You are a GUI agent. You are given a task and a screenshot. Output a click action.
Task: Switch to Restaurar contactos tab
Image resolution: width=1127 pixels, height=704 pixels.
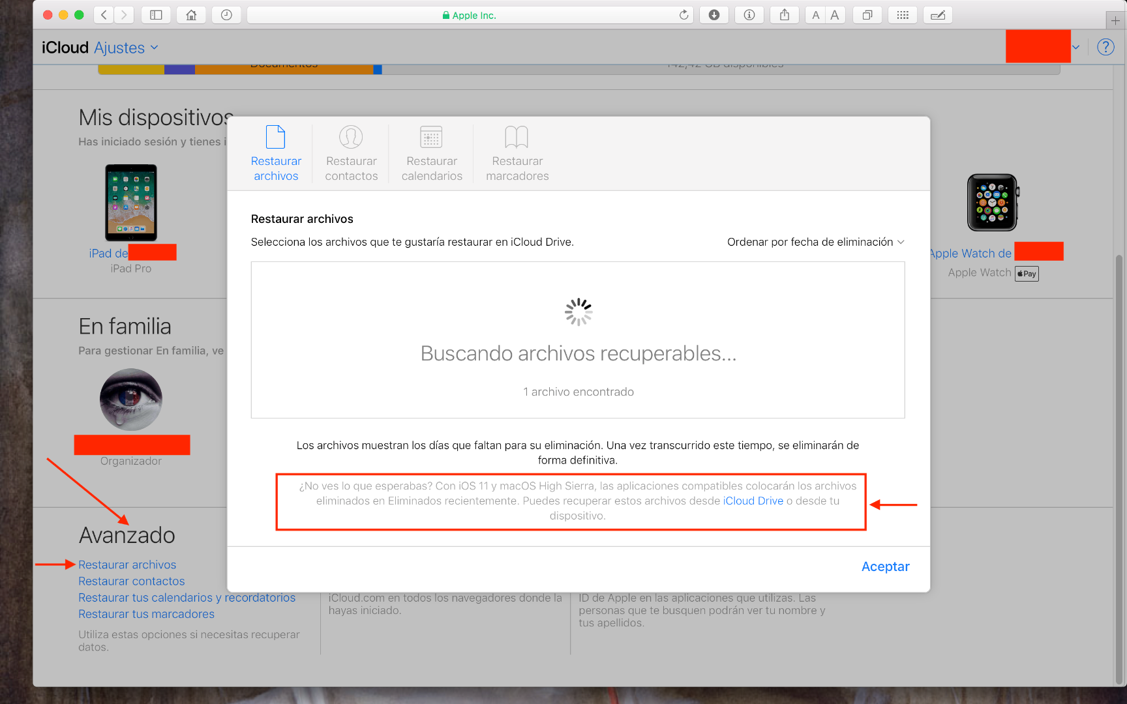pos(352,154)
